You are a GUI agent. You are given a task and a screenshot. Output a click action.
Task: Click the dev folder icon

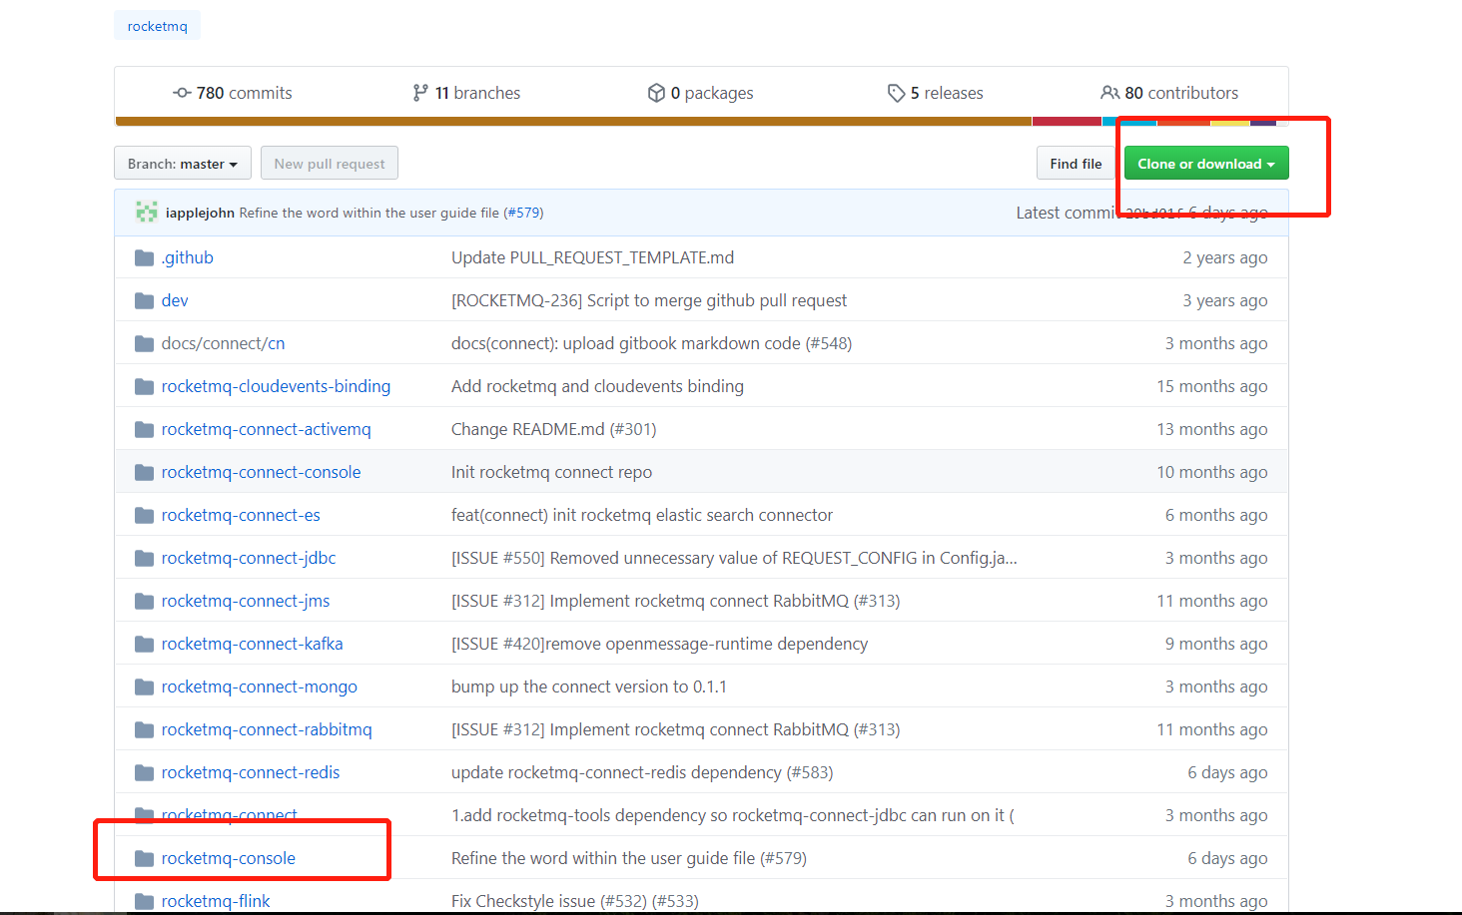tap(145, 301)
